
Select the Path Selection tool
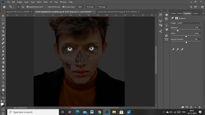click(x=3, y=82)
